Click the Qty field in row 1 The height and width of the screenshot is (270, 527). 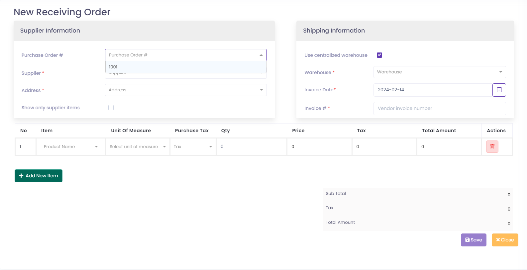pyautogui.click(x=252, y=147)
